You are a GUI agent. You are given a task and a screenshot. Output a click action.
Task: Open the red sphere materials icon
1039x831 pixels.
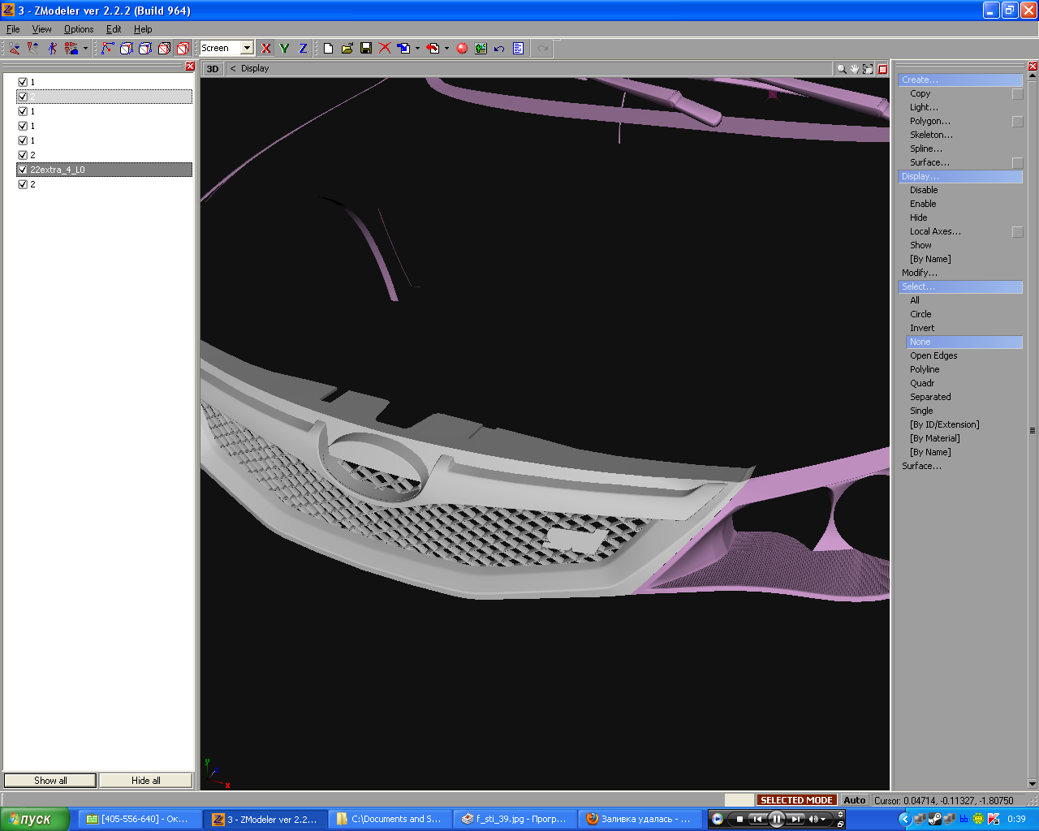point(462,49)
